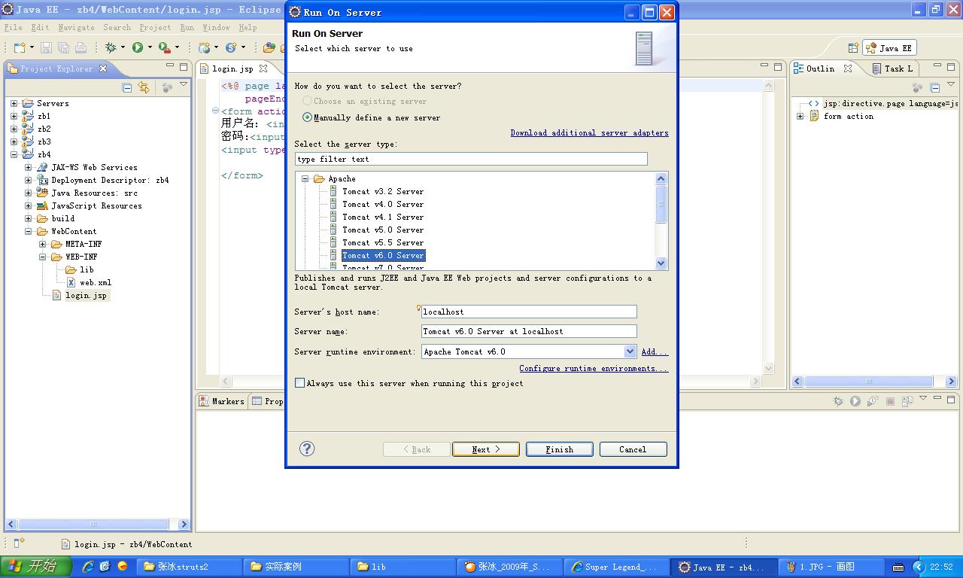Click the Open Perspective icon

pos(853,47)
